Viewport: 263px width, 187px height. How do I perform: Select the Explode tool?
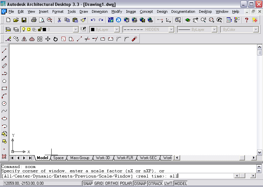[x=134, y=39]
